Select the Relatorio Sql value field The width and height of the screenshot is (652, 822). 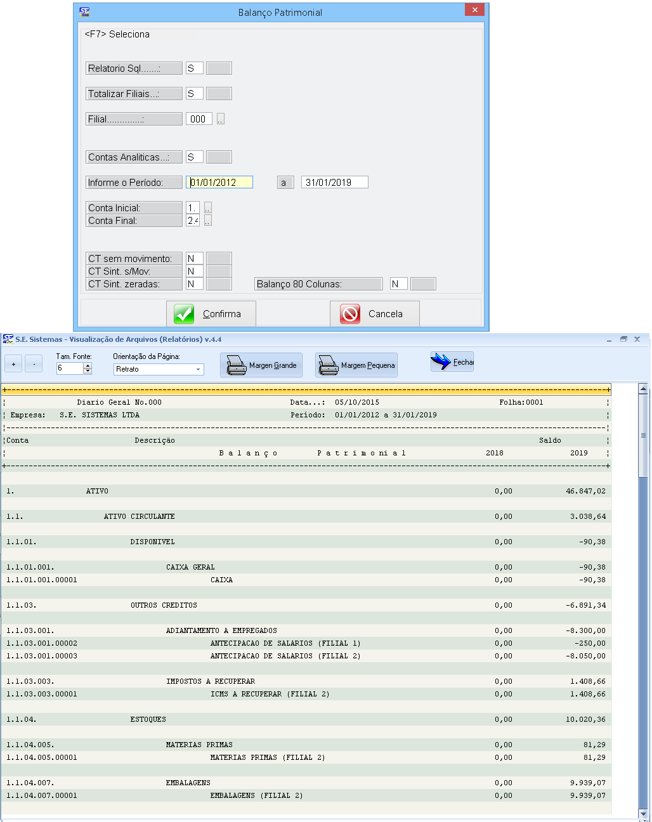coord(194,68)
